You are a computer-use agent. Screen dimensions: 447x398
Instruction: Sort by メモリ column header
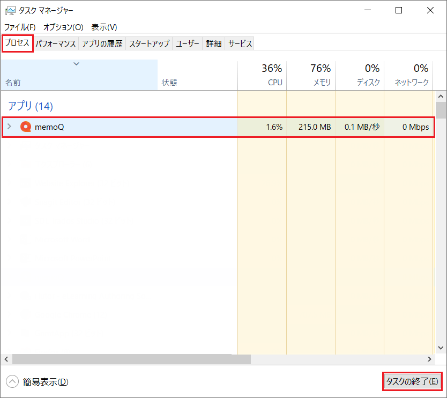(x=311, y=75)
